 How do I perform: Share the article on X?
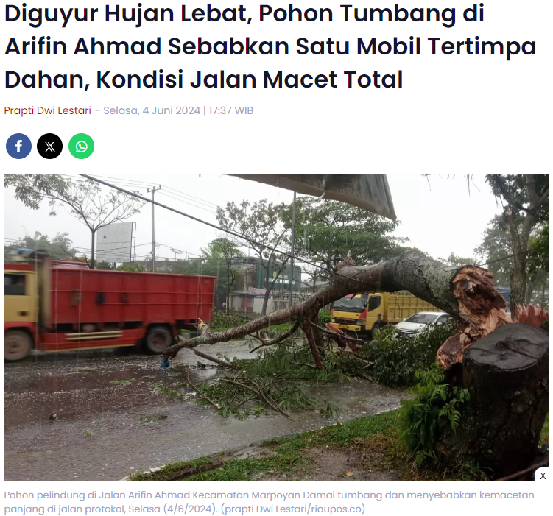coord(50,146)
